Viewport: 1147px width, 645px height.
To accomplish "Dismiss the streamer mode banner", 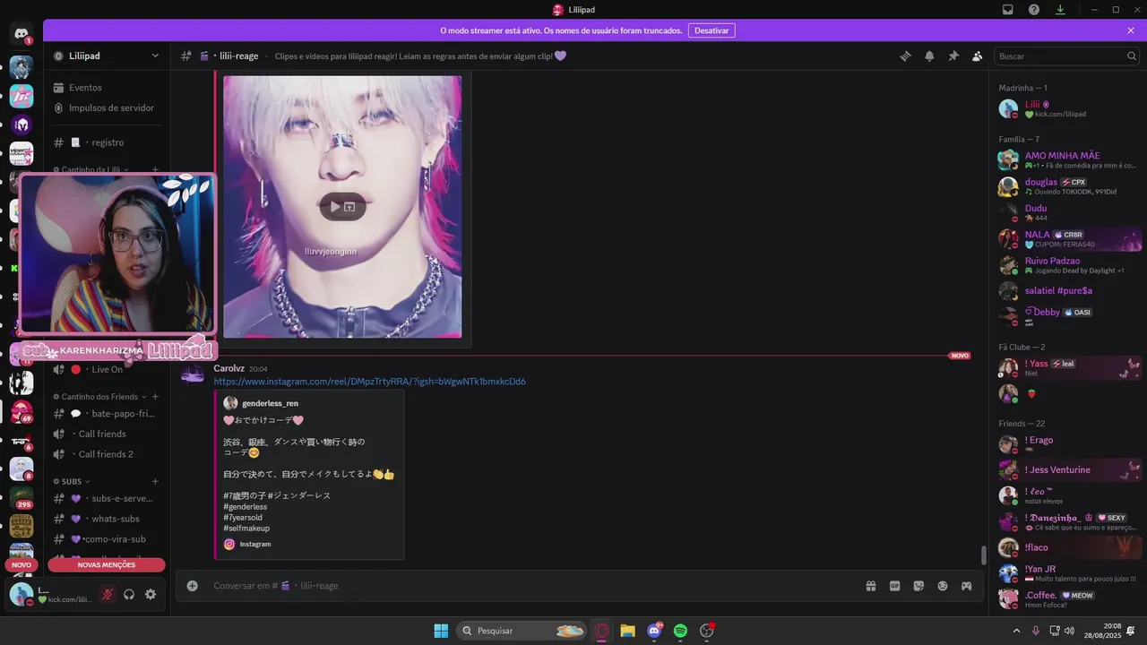I will tap(1131, 30).
